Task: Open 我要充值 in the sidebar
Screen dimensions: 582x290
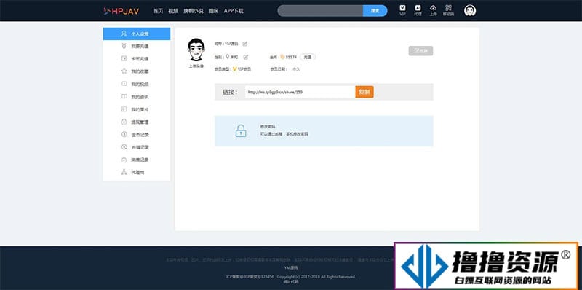Action: 137,47
